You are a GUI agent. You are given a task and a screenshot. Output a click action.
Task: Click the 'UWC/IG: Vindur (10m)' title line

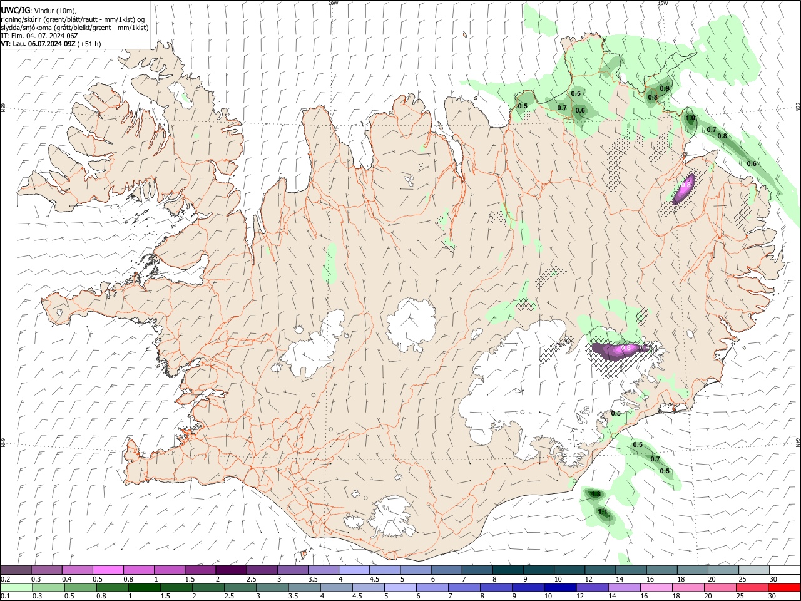[39, 10]
